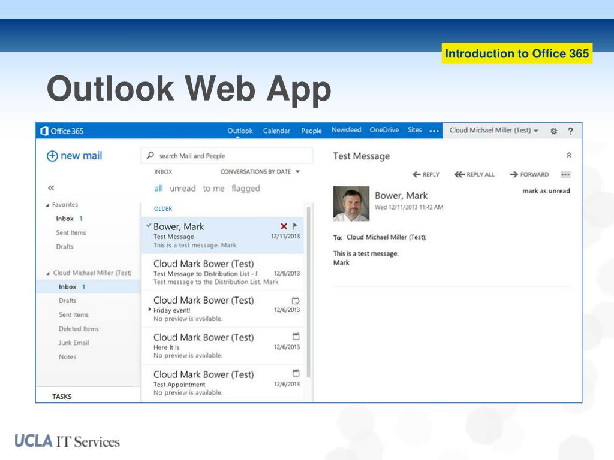Open the Test Appointment email
The width and height of the screenshot is (614, 460).
click(x=222, y=383)
